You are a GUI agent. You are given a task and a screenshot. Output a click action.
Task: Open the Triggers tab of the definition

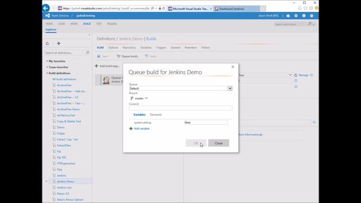[x=161, y=47]
